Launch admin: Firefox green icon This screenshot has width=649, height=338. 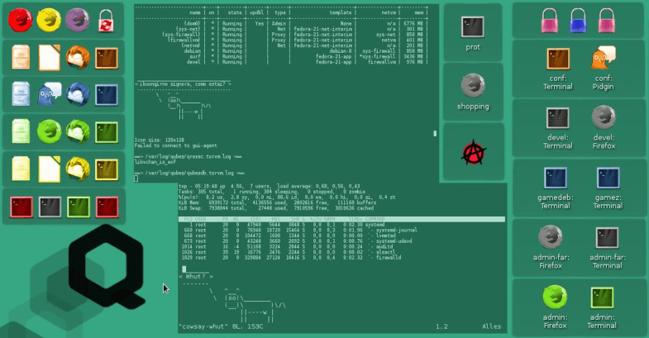(x=555, y=297)
